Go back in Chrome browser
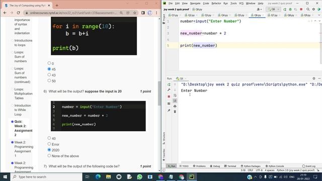This screenshot has height=181, width=322. (x=5, y=13)
